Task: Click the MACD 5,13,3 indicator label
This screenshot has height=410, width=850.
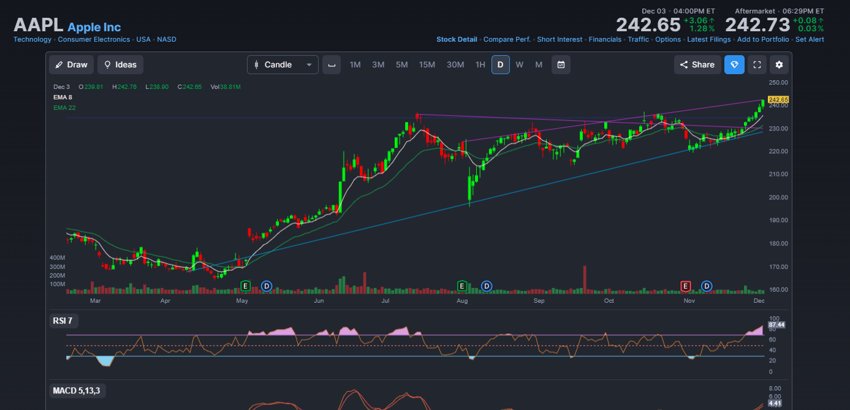Action: [x=76, y=390]
